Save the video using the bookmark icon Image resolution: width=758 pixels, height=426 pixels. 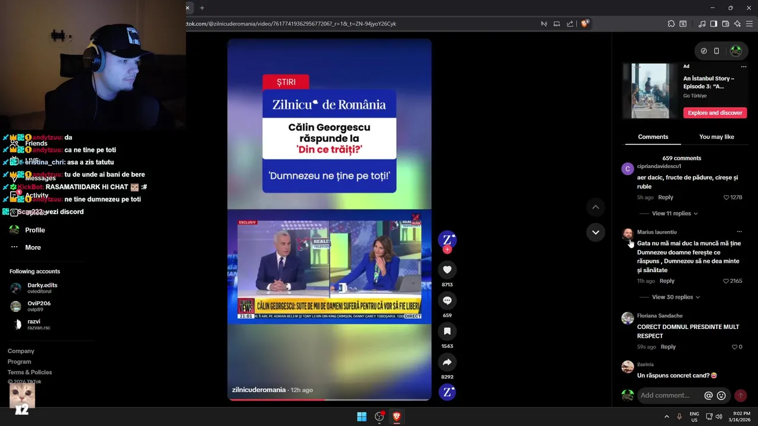(447, 331)
